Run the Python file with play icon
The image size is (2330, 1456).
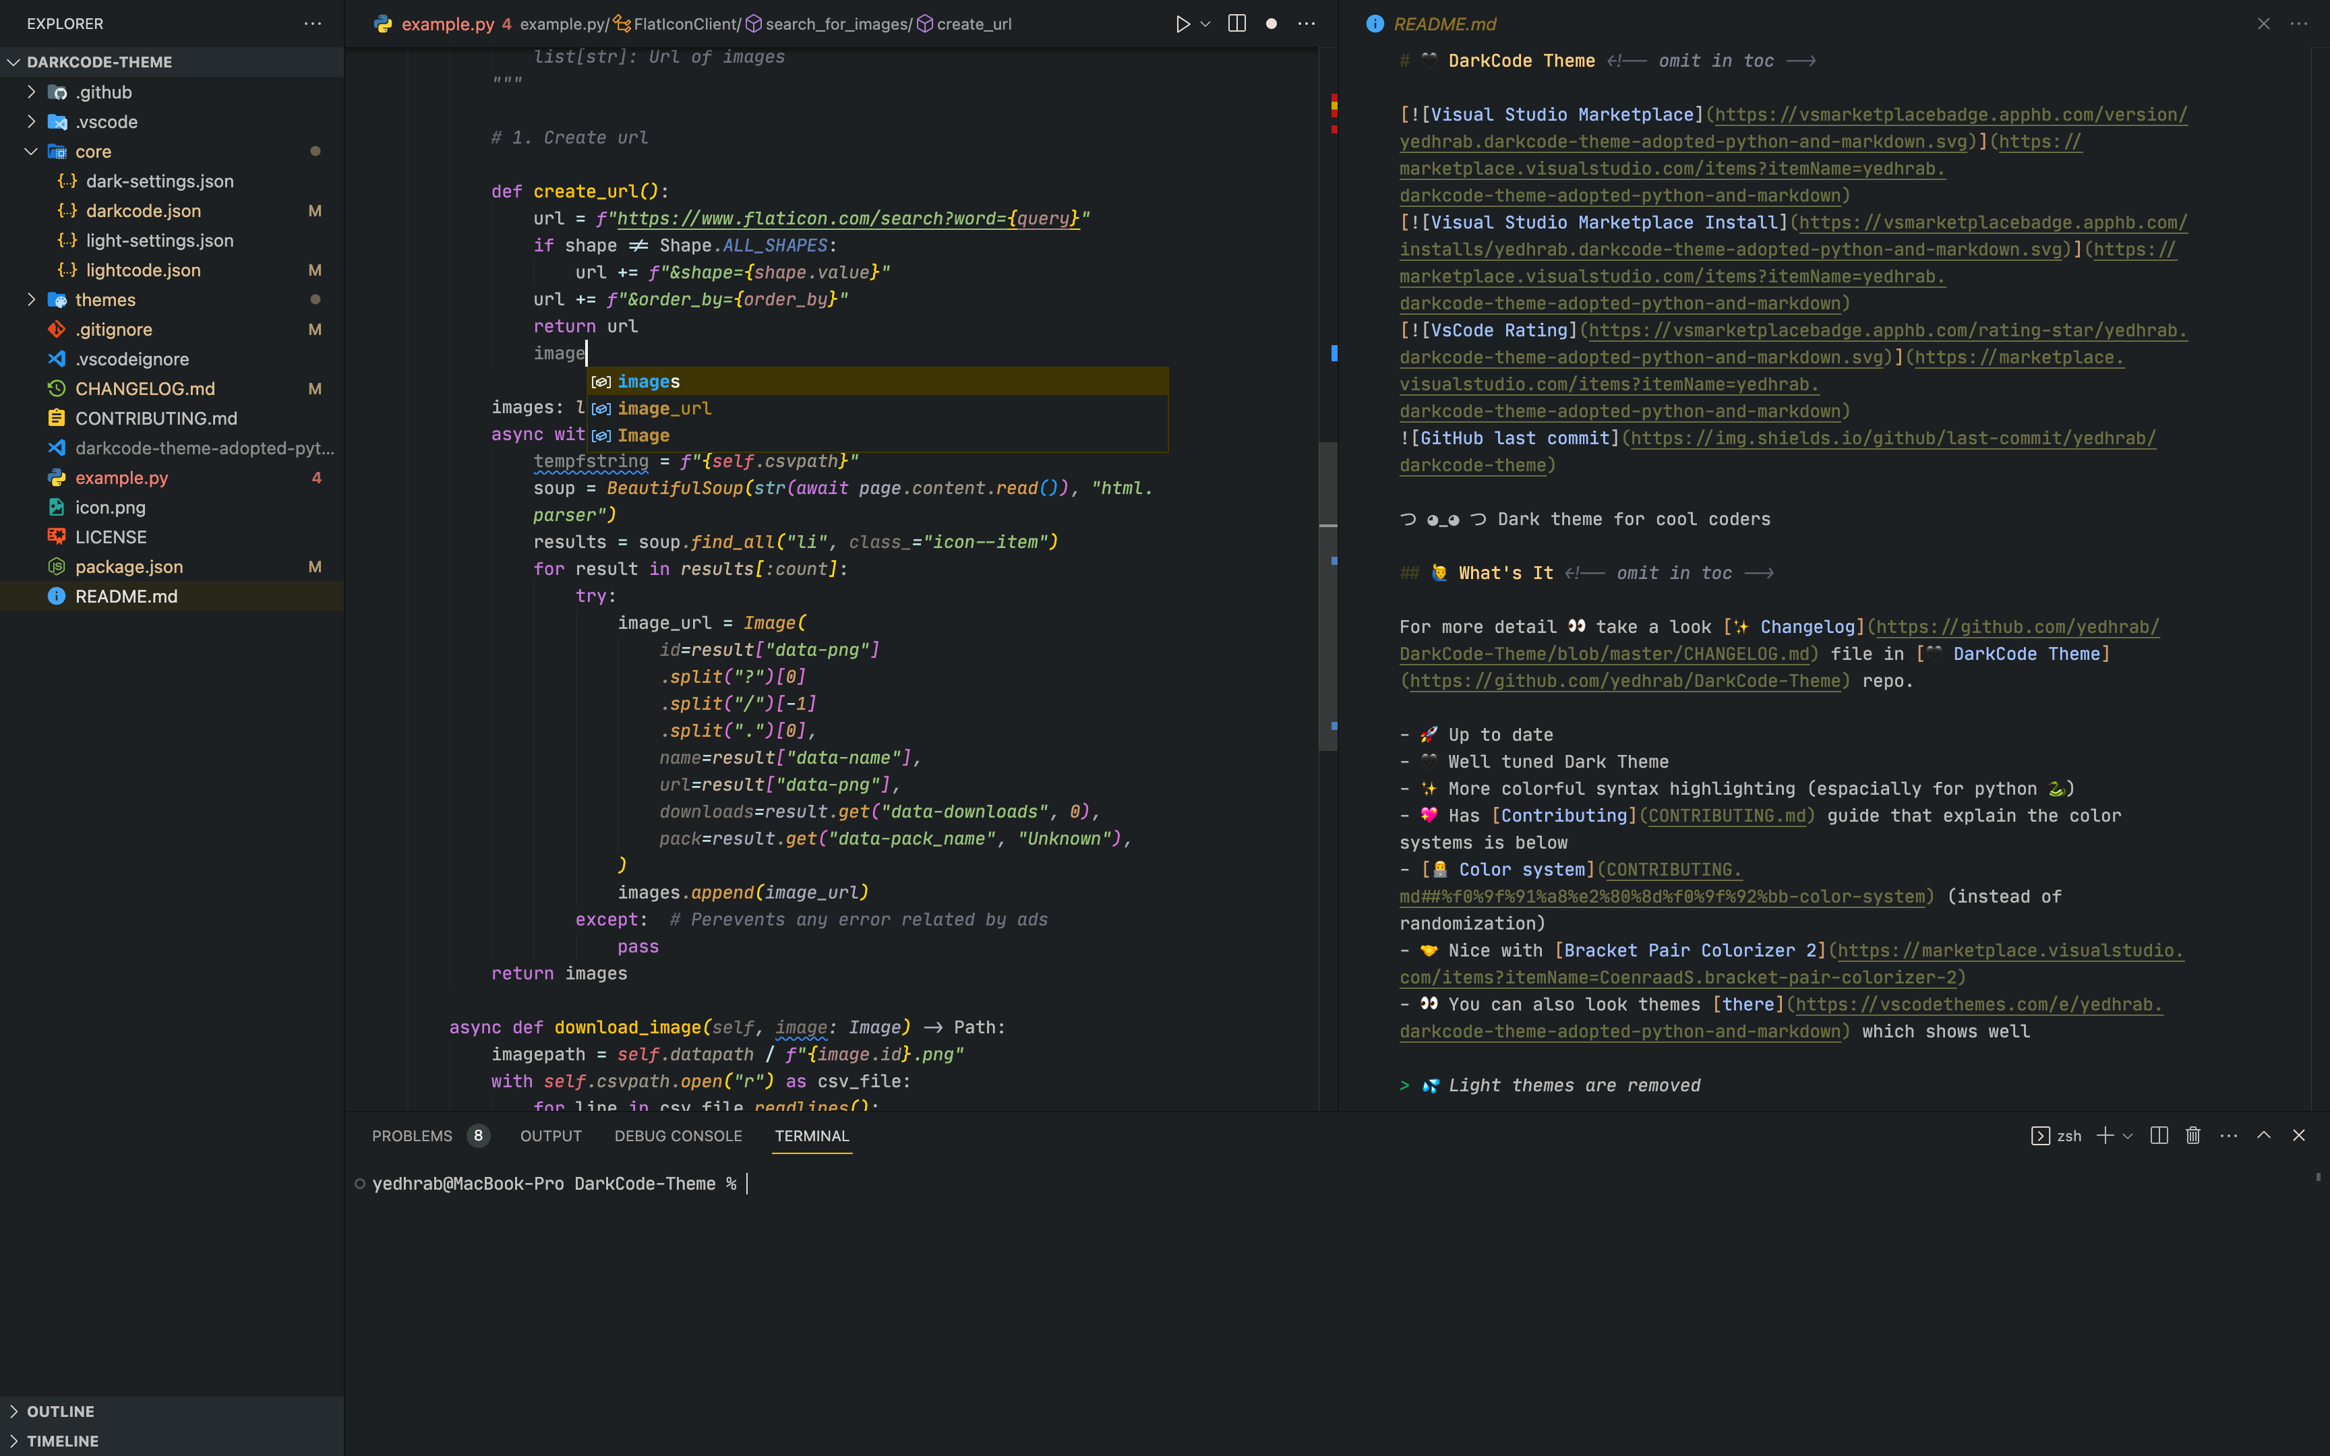[x=1183, y=24]
